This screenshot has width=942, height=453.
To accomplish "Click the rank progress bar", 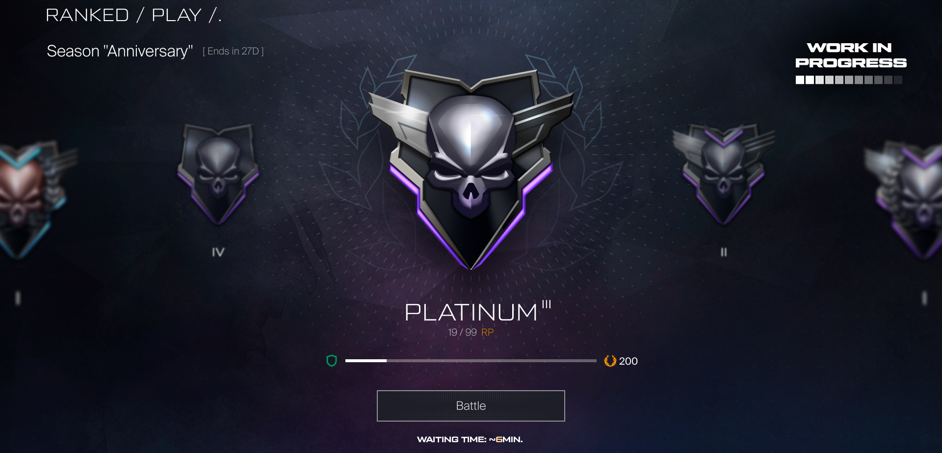I will [x=471, y=361].
